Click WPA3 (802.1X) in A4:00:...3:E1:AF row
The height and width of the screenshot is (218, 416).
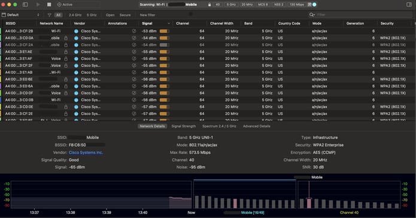[x=393, y=59]
